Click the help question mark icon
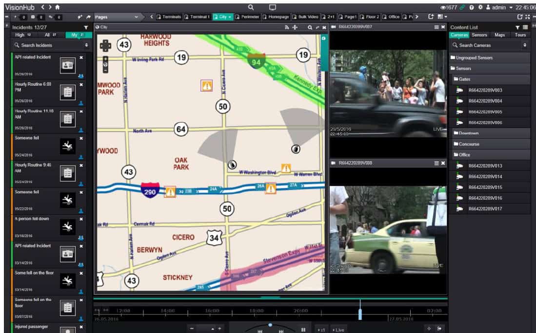Image resolution: width=536 pixels, height=333 pixels. coord(472,7)
